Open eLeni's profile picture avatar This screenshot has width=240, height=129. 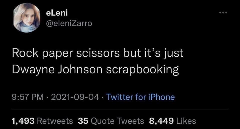pyautogui.click(x=27, y=18)
